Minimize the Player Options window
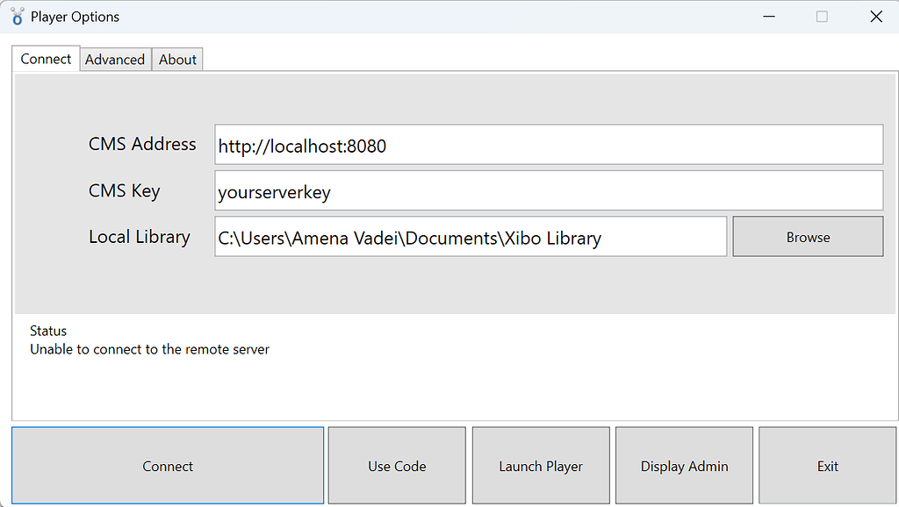This screenshot has width=899, height=507. (769, 16)
